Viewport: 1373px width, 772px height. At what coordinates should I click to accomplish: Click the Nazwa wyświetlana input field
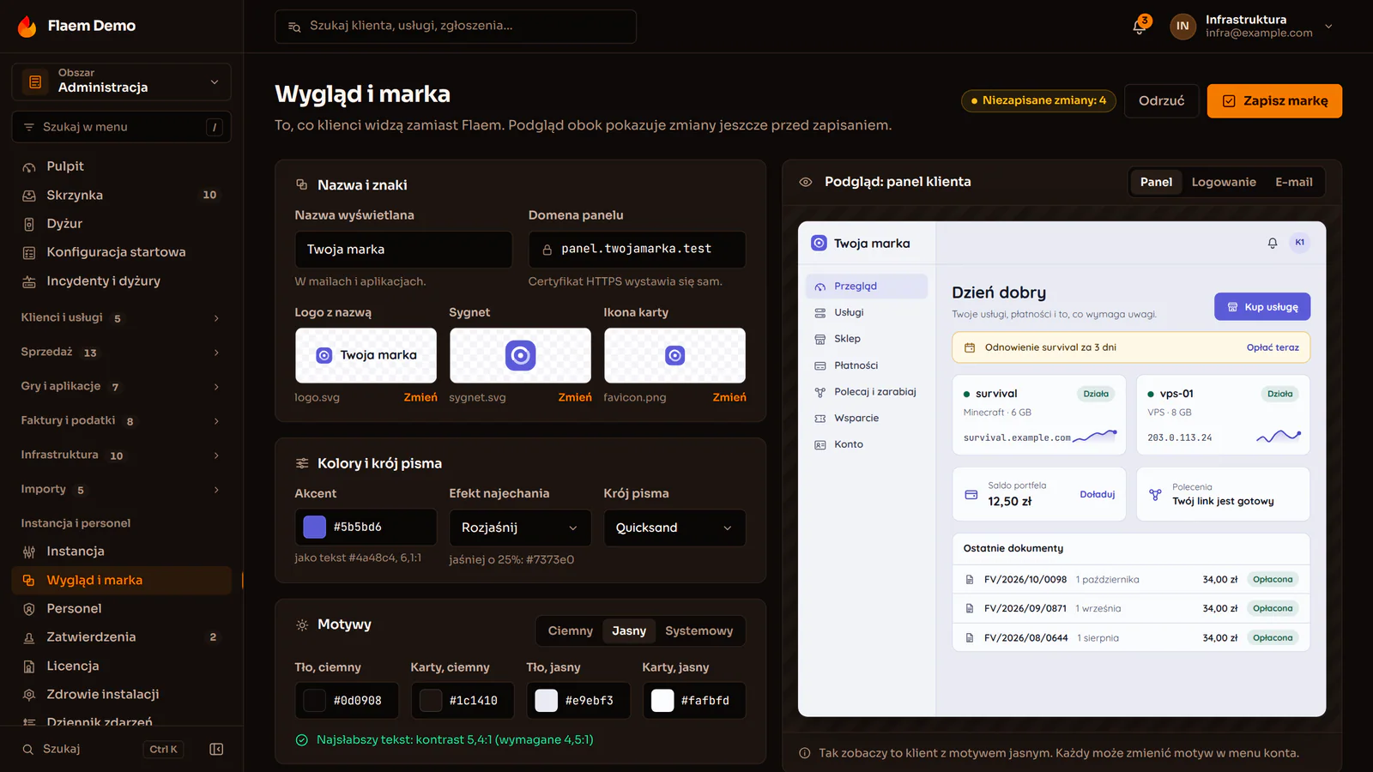(x=403, y=250)
